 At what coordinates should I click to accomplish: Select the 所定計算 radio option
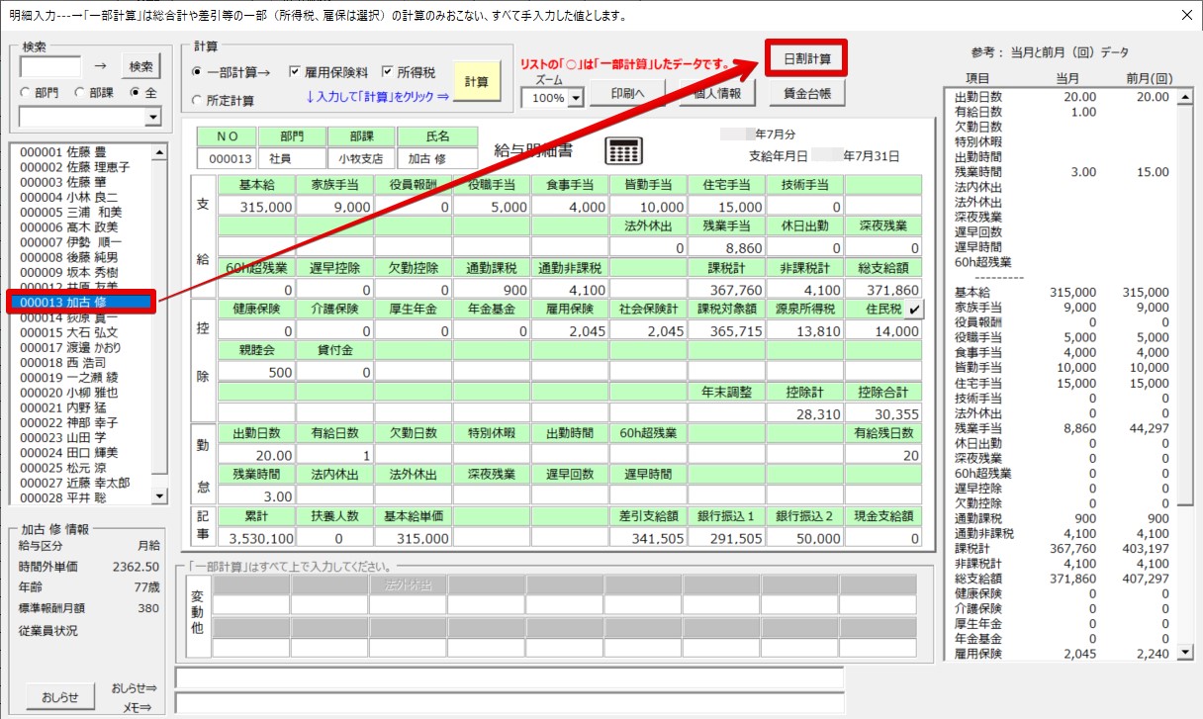(x=198, y=100)
